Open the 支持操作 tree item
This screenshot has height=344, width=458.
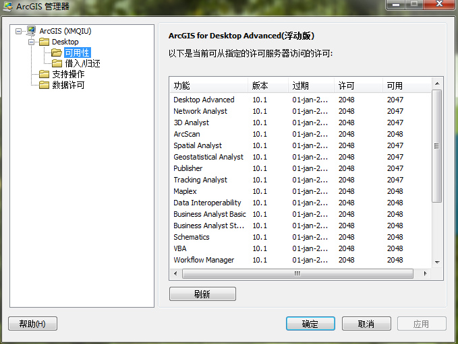point(68,74)
